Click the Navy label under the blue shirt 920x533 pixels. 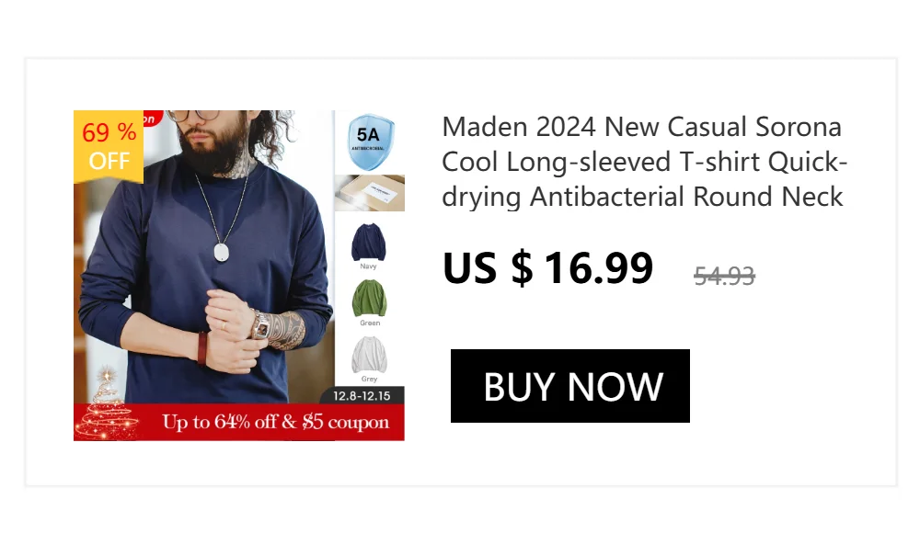tap(369, 266)
